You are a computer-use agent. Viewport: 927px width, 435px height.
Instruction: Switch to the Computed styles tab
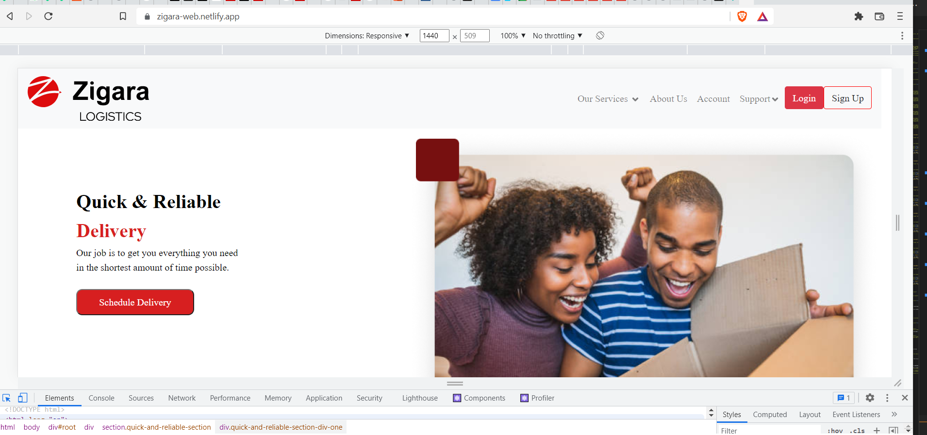click(x=770, y=415)
